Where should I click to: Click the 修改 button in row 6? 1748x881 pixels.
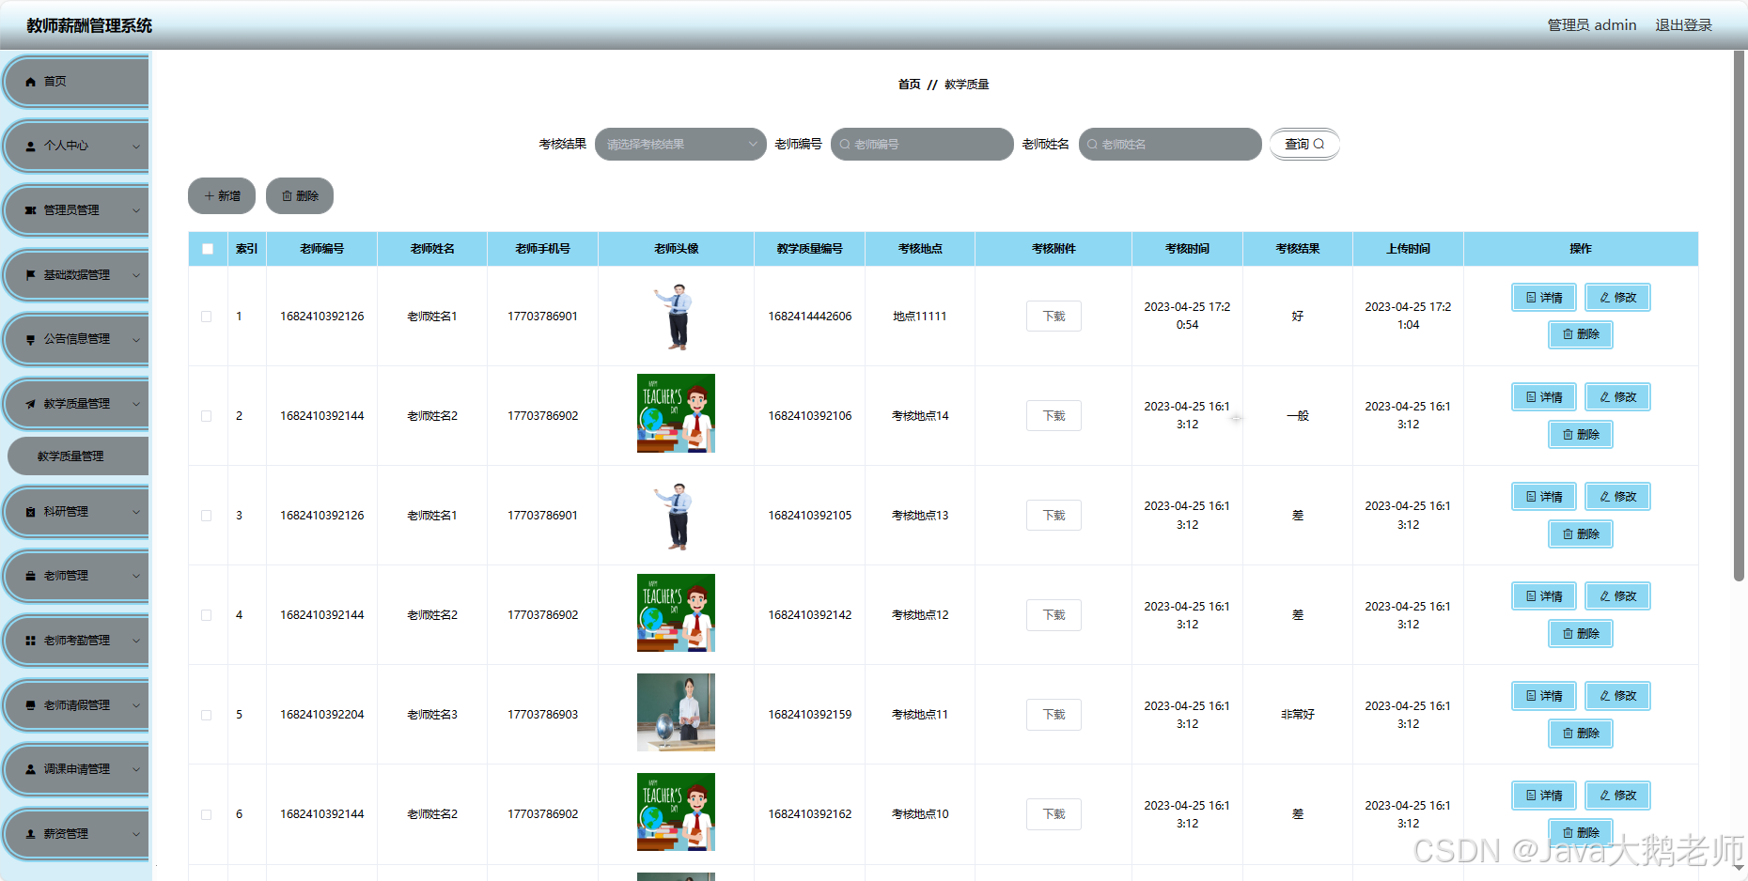(x=1617, y=796)
